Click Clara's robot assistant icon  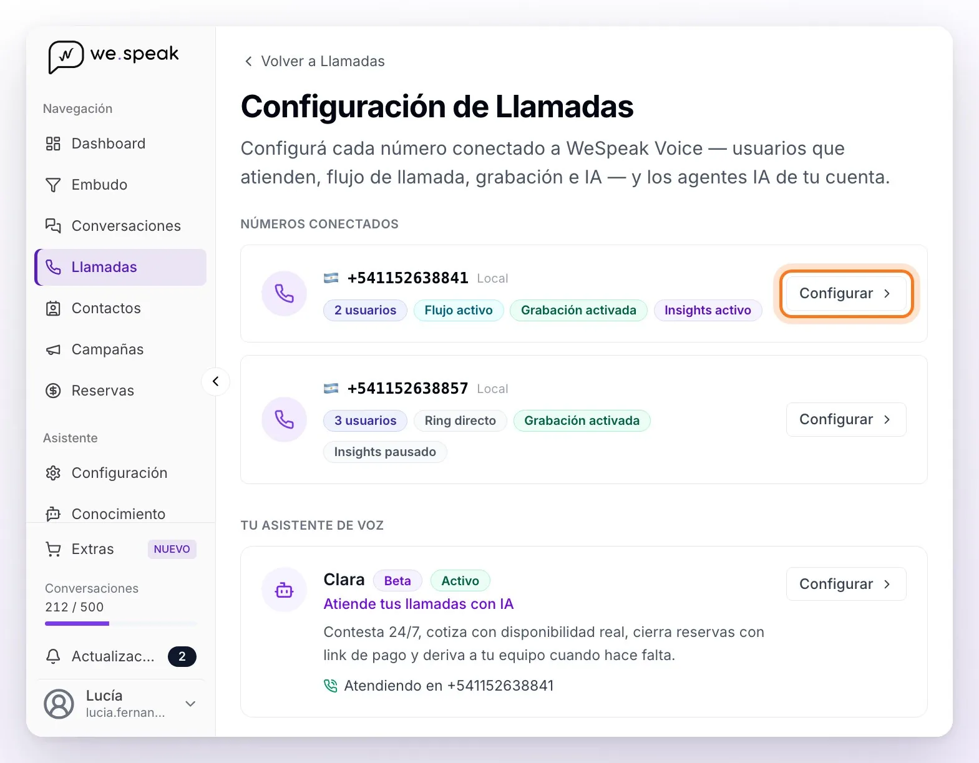[284, 590]
